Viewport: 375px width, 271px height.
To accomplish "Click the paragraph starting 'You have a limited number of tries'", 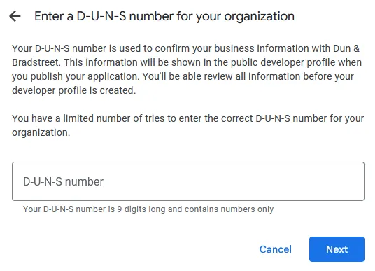I will pyautogui.click(x=187, y=125).
